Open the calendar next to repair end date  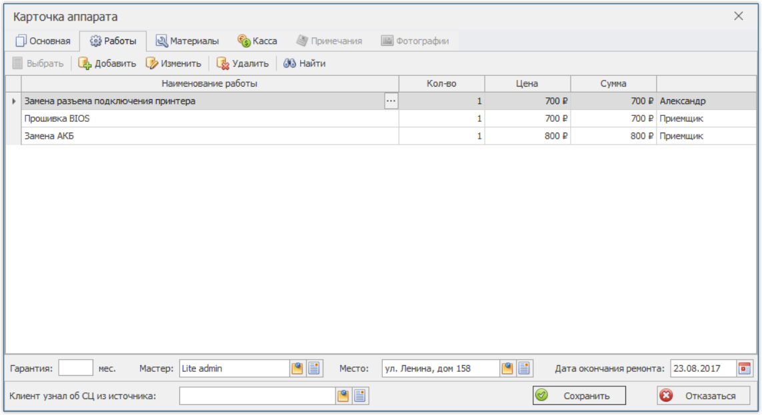[x=745, y=368]
